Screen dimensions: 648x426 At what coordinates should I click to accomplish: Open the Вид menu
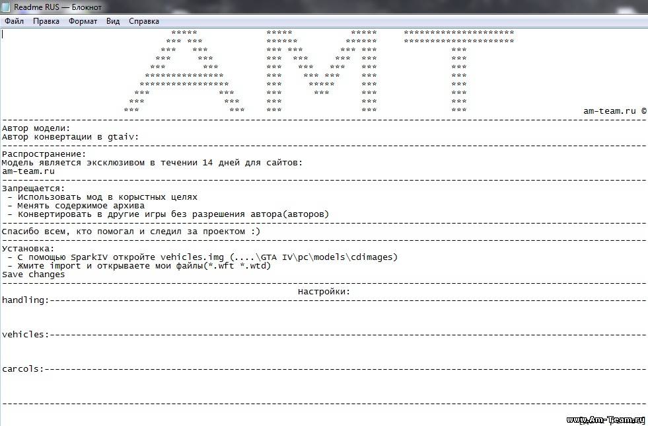pos(113,21)
